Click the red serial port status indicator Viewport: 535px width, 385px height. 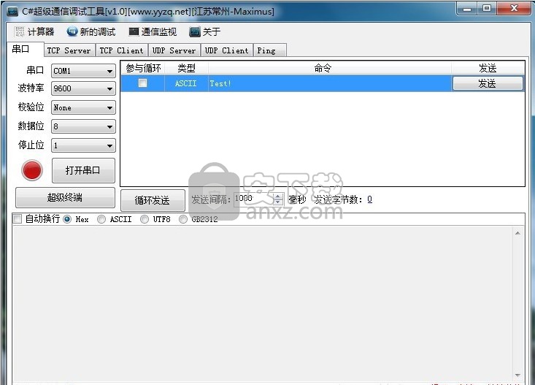pyautogui.click(x=32, y=170)
